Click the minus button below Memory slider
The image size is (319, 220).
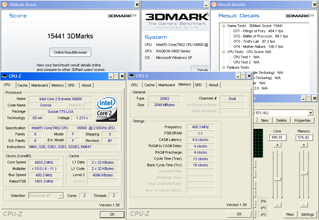click(304, 205)
